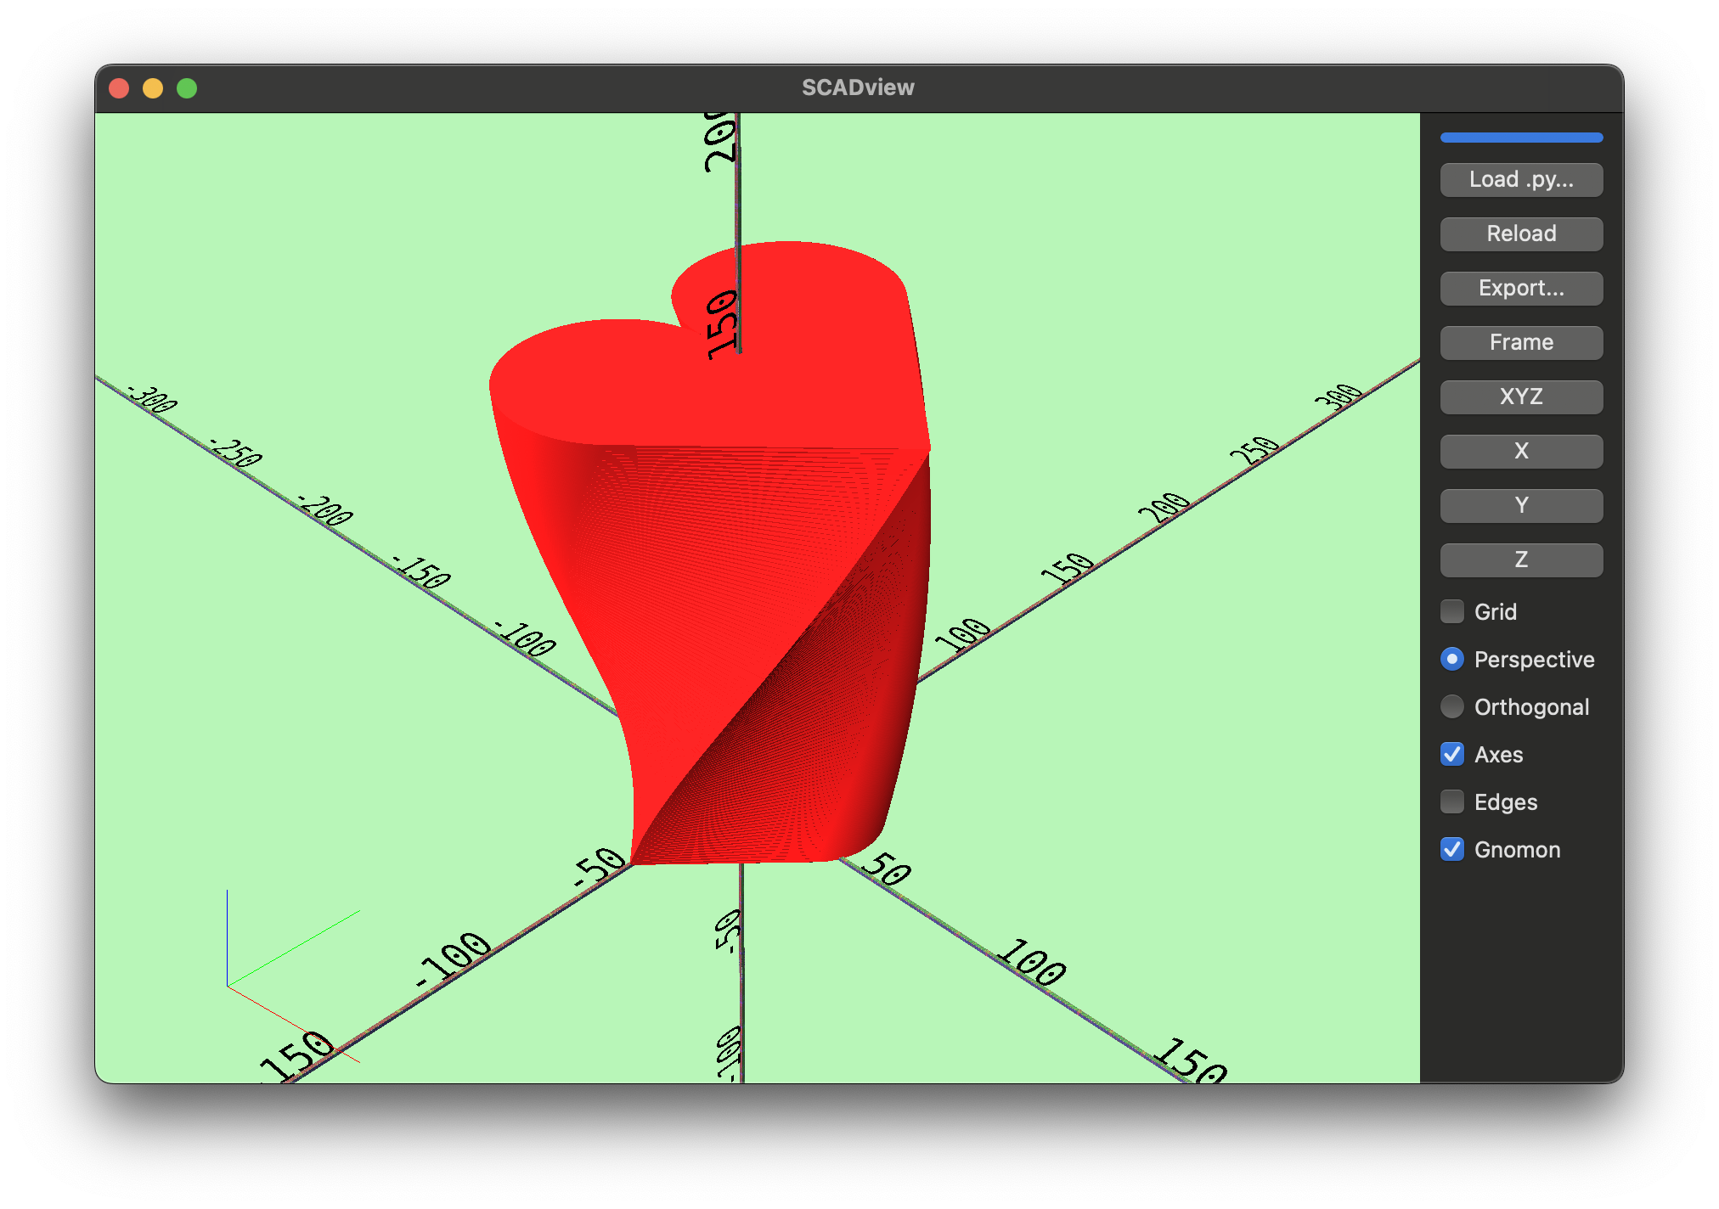The image size is (1719, 1209).
Task: Click the blue progress bar
Action: [x=1520, y=138]
